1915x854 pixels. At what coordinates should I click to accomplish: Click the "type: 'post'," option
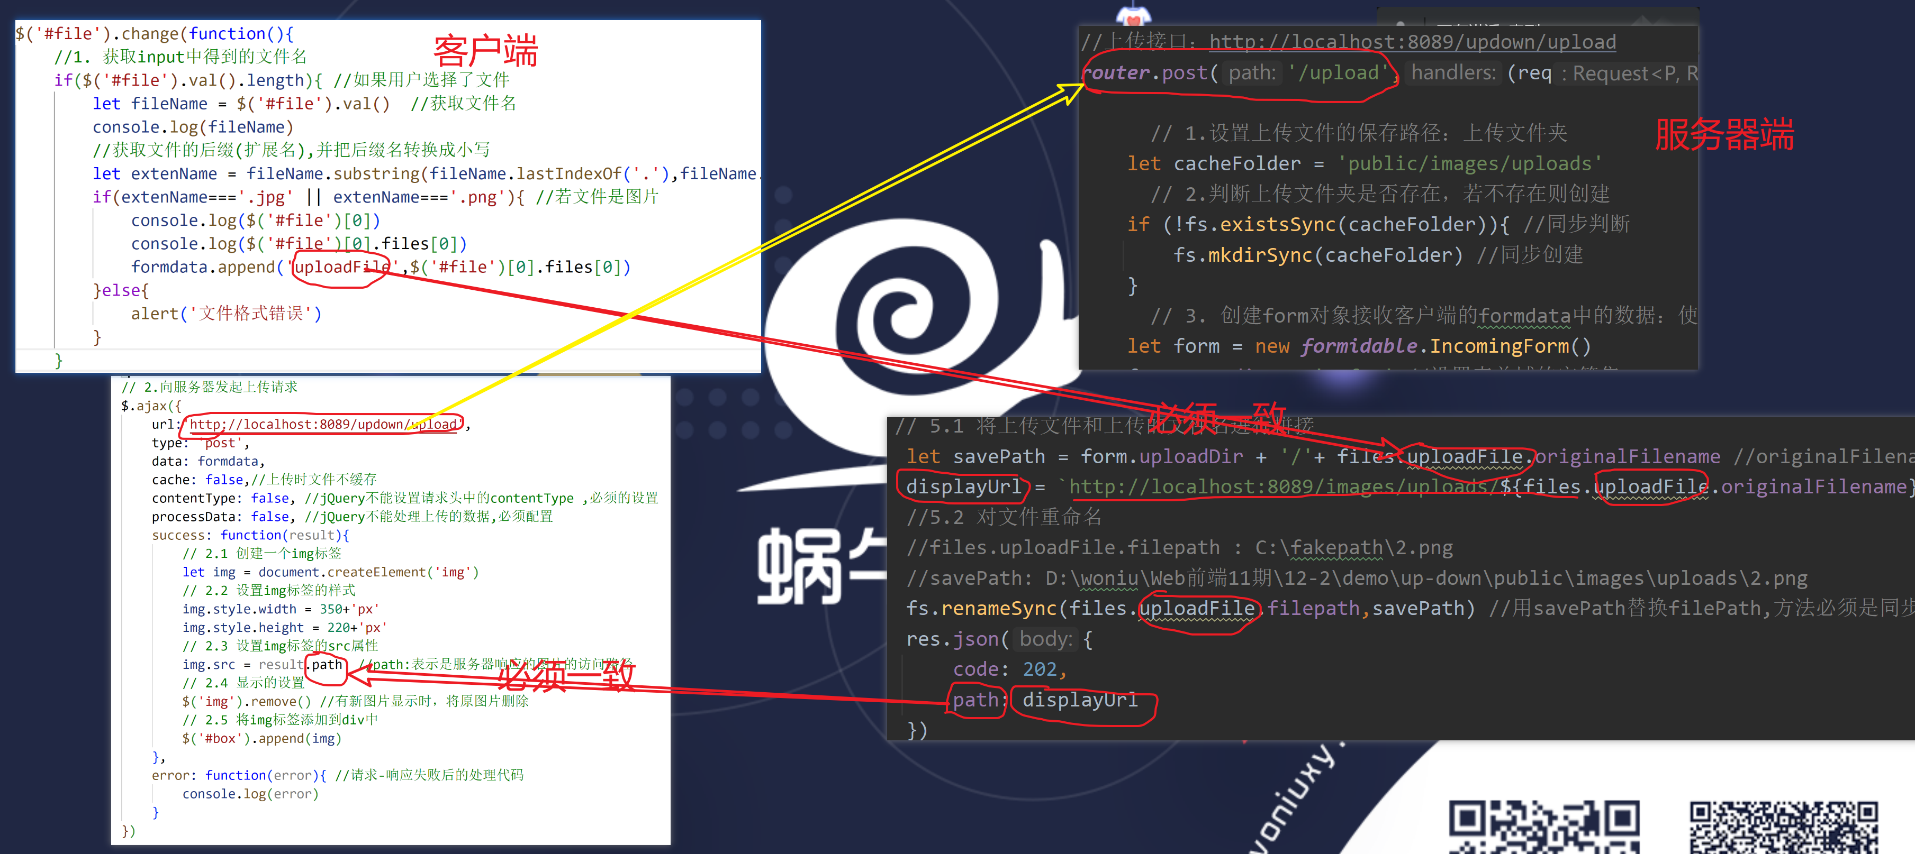(201, 443)
